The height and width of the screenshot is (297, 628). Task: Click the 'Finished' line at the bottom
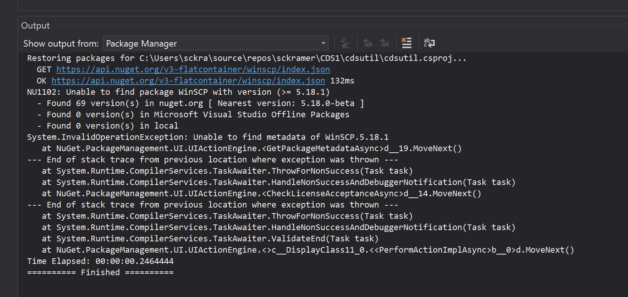[100, 273]
